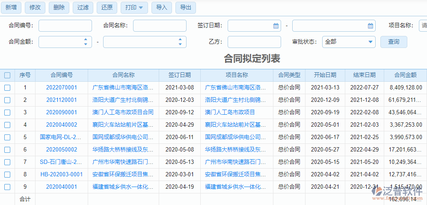This screenshot has height=205, width=427.
Task: Select the checkbox for row 5
Action: pos(7,137)
